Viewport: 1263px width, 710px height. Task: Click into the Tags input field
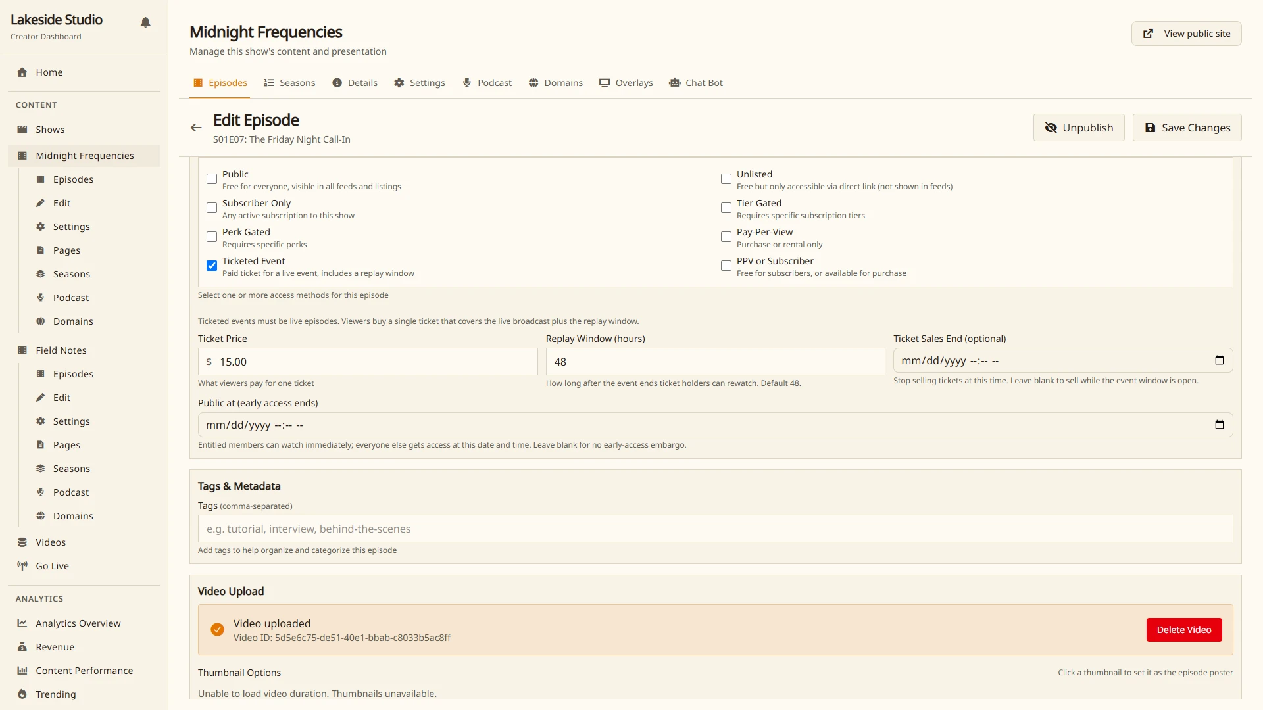tap(715, 529)
